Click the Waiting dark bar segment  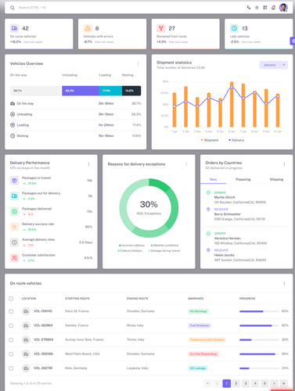pos(131,91)
